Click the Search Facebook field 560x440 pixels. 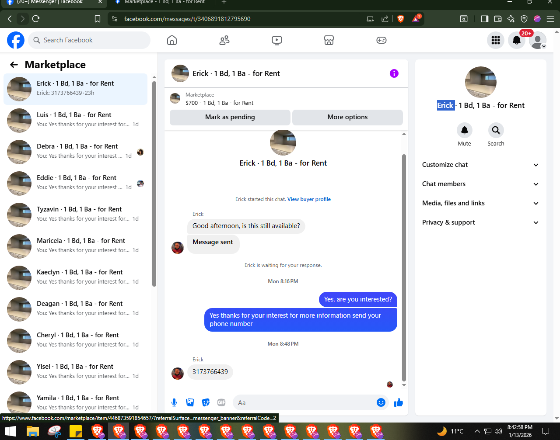tap(89, 40)
